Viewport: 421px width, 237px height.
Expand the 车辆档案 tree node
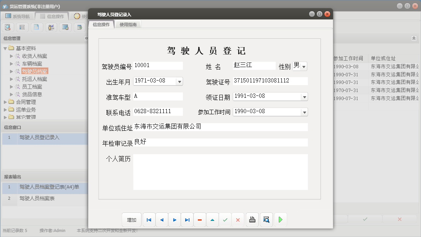[x=12, y=64]
